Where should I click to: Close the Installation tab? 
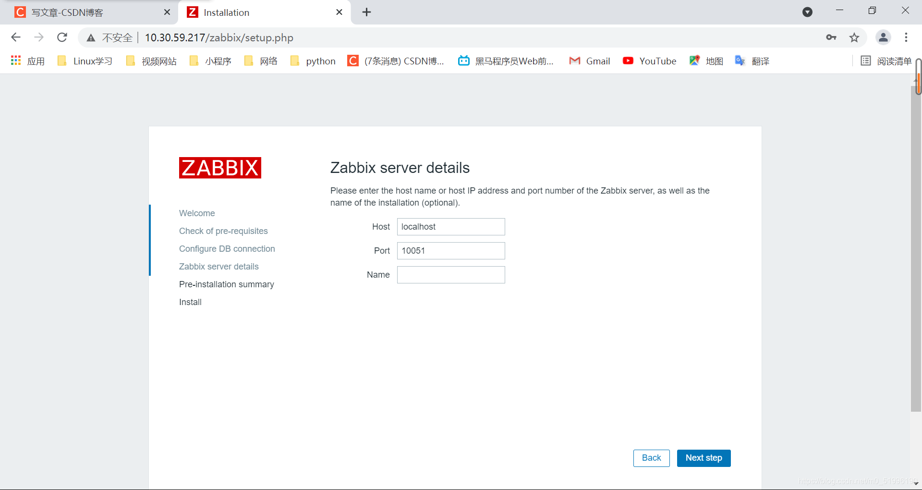(x=339, y=12)
